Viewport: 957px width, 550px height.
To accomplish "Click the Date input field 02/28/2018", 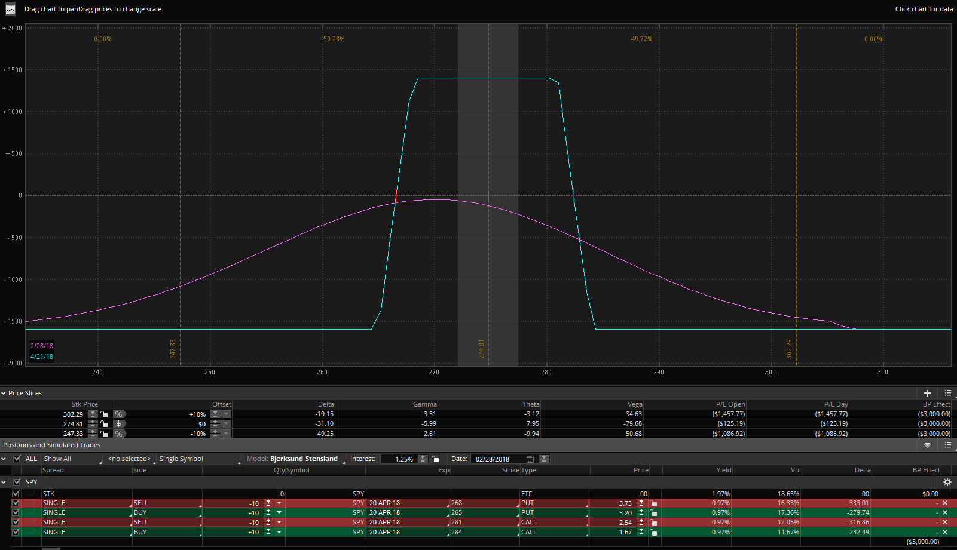I will pyautogui.click(x=498, y=459).
